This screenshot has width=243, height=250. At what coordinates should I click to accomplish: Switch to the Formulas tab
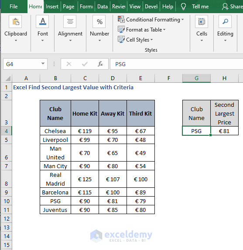pyautogui.click(x=86, y=7)
